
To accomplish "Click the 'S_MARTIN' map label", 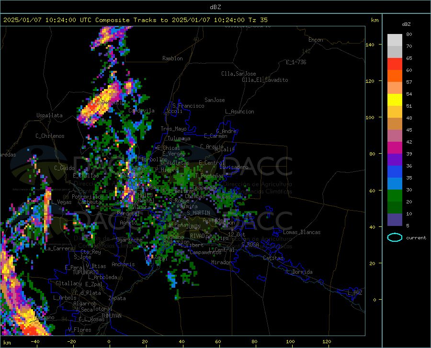I will tap(198, 213).
